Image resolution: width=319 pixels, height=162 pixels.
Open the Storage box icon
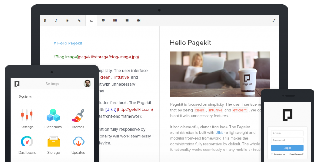coord(54,141)
